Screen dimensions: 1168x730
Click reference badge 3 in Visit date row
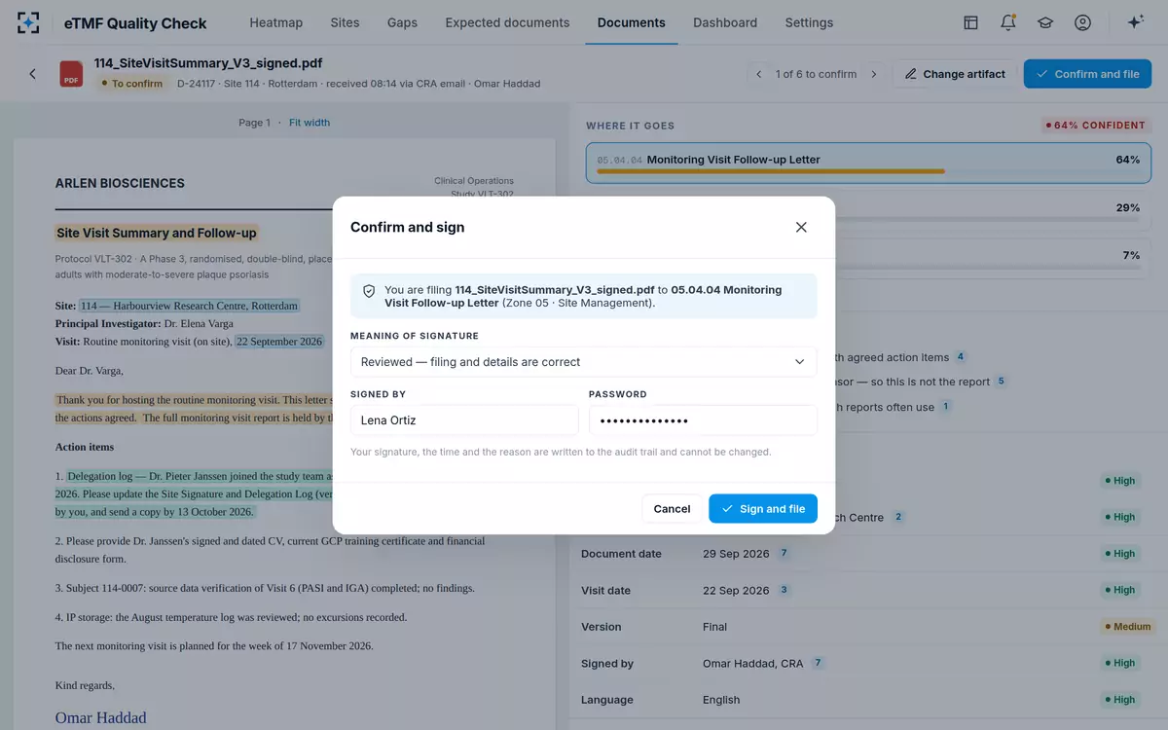[784, 590]
